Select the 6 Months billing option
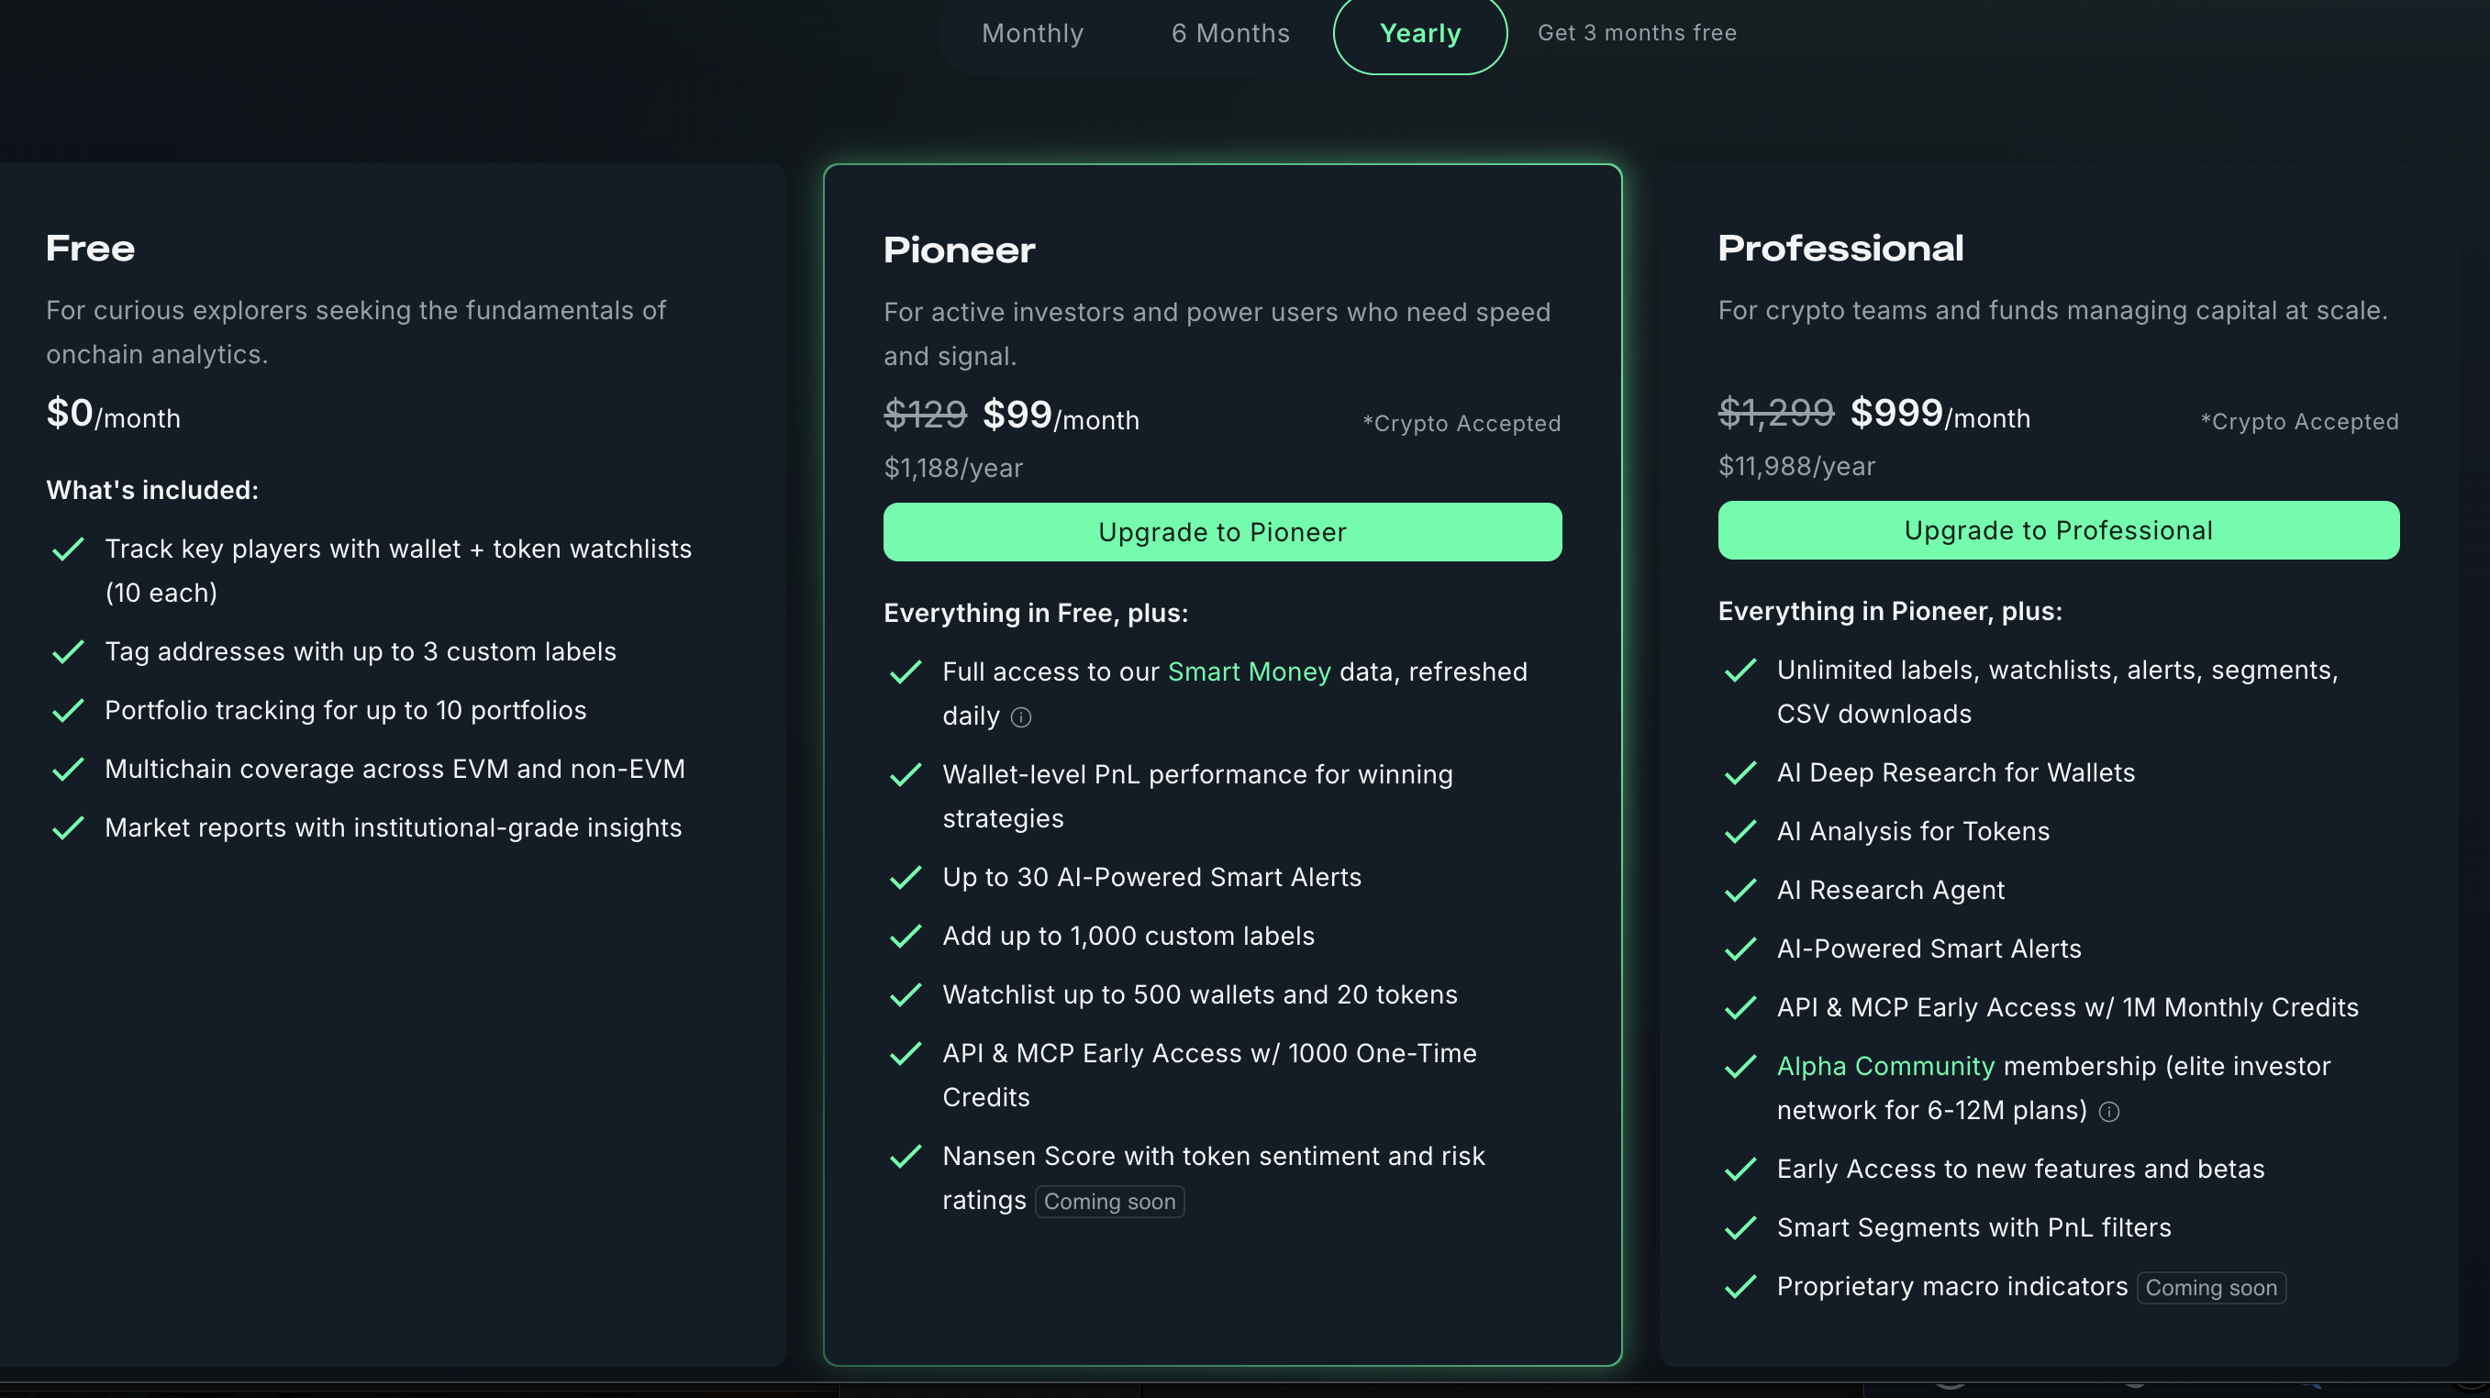2490x1398 pixels. pyautogui.click(x=1229, y=33)
